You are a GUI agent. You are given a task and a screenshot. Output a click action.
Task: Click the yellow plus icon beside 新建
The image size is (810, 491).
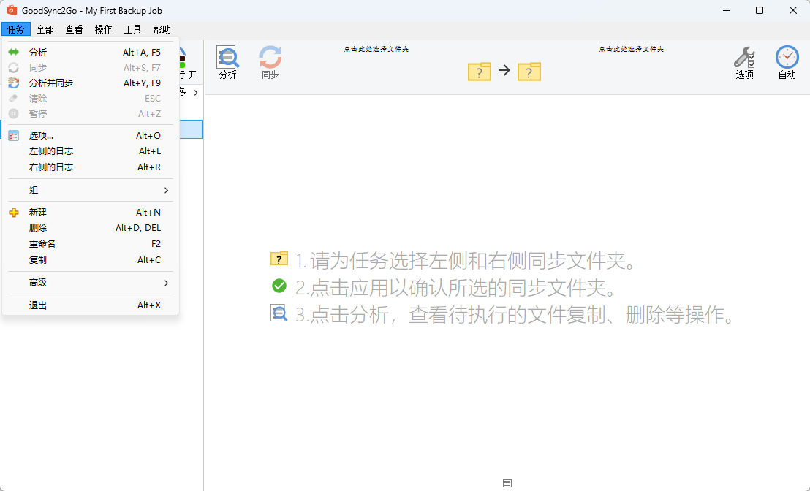pyautogui.click(x=13, y=212)
